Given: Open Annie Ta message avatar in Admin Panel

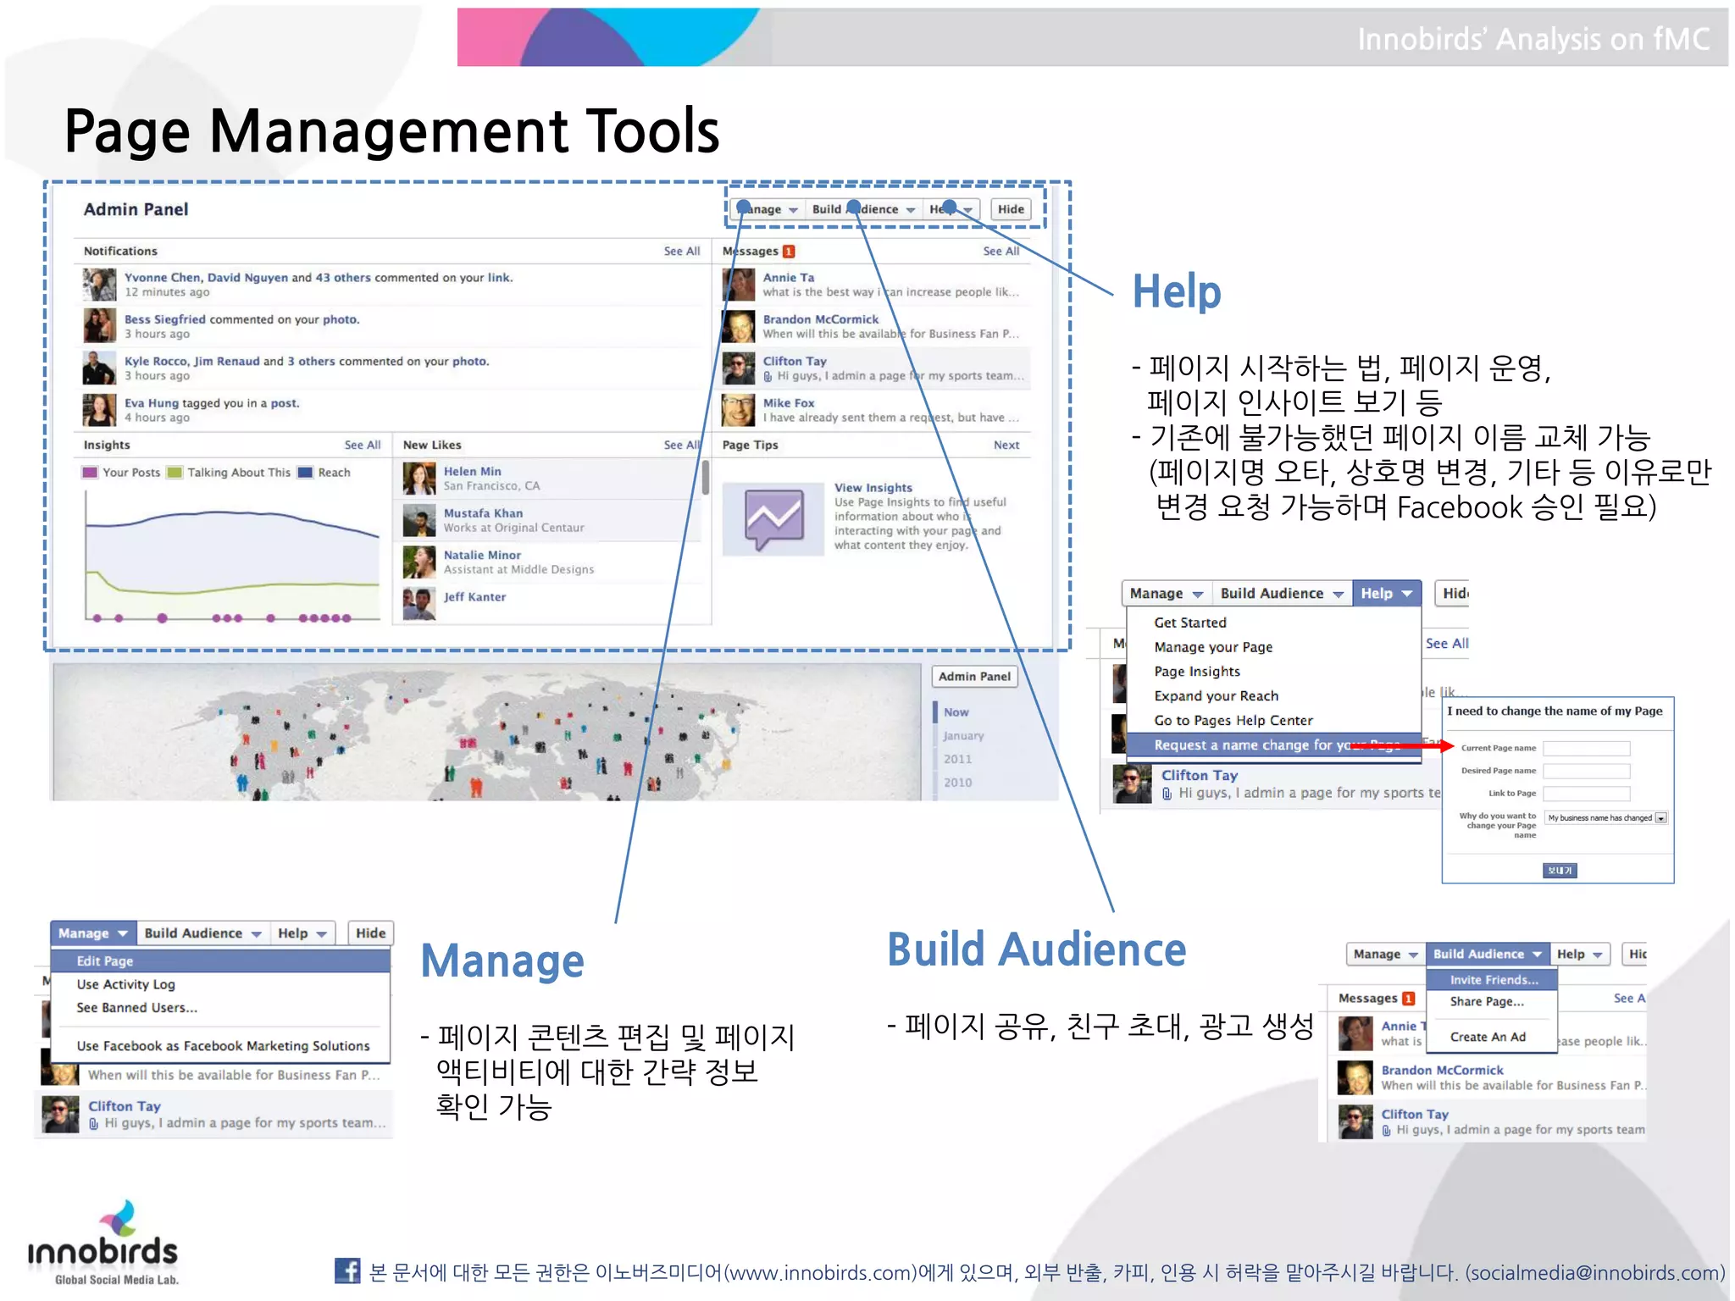Looking at the screenshot, I should click(738, 285).
